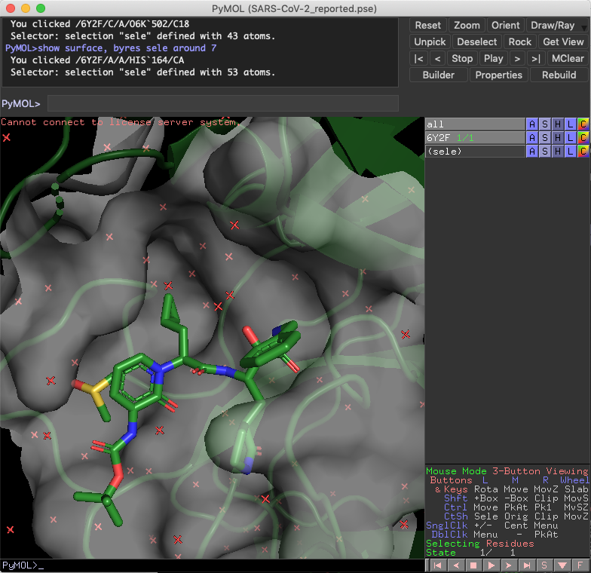Click the bottom step-back frame icon
This screenshot has height=573, width=591.
455,565
